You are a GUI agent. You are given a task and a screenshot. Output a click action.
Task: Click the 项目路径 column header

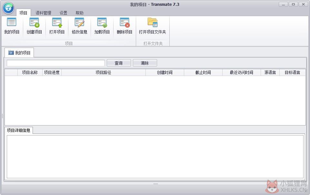pyautogui.click(x=104, y=72)
